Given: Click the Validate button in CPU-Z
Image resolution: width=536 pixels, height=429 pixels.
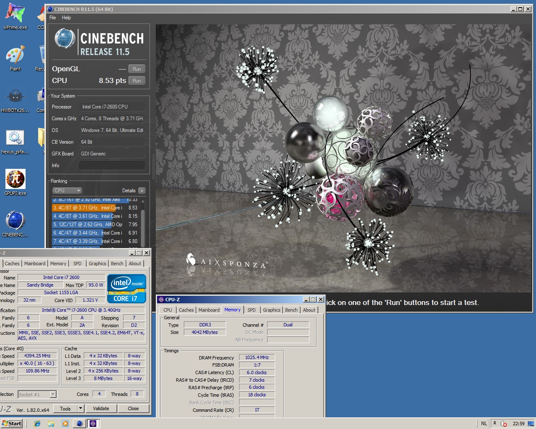Looking at the screenshot, I should pyautogui.click(x=101, y=408).
